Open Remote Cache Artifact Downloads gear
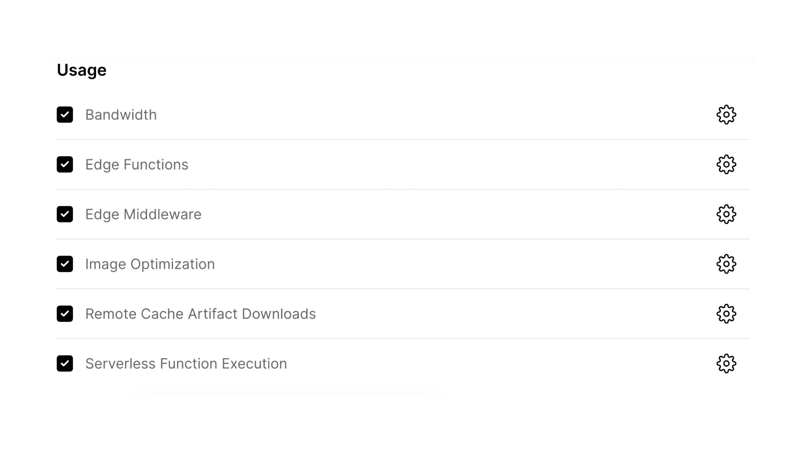The image size is (804, 452). coord(726,313)
